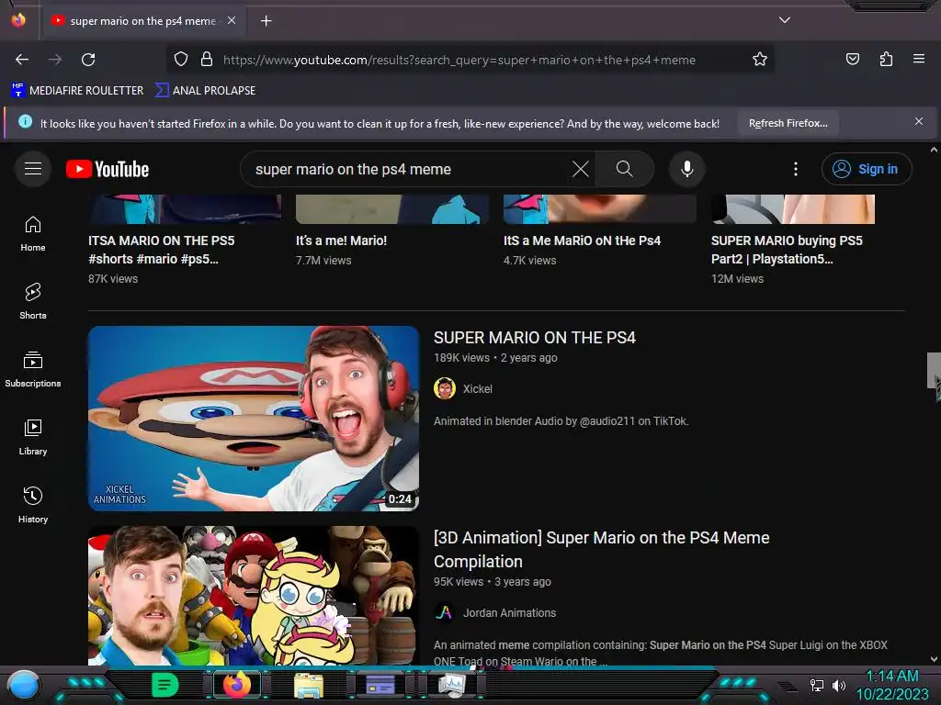Open SUPER MARIO buying PS5 Part2 short
This screenshot has height=705, width=941.
coord(787,250)
